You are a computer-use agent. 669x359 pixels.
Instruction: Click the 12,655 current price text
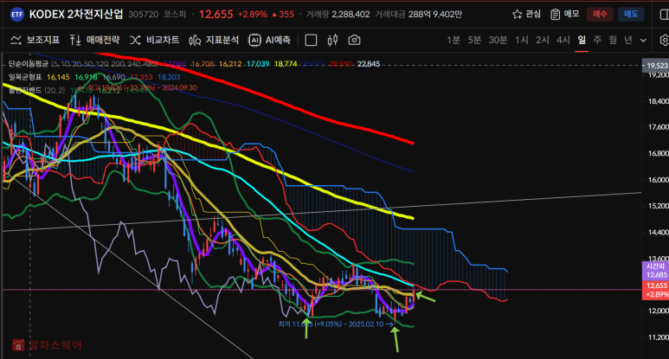[x=215, y=14]
